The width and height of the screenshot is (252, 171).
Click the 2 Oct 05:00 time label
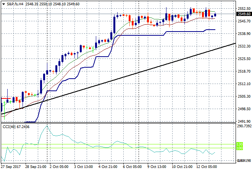(x=59, y=167)
